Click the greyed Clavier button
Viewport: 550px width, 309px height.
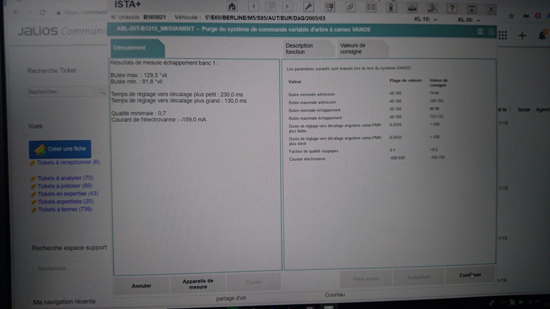coord(254,282)
